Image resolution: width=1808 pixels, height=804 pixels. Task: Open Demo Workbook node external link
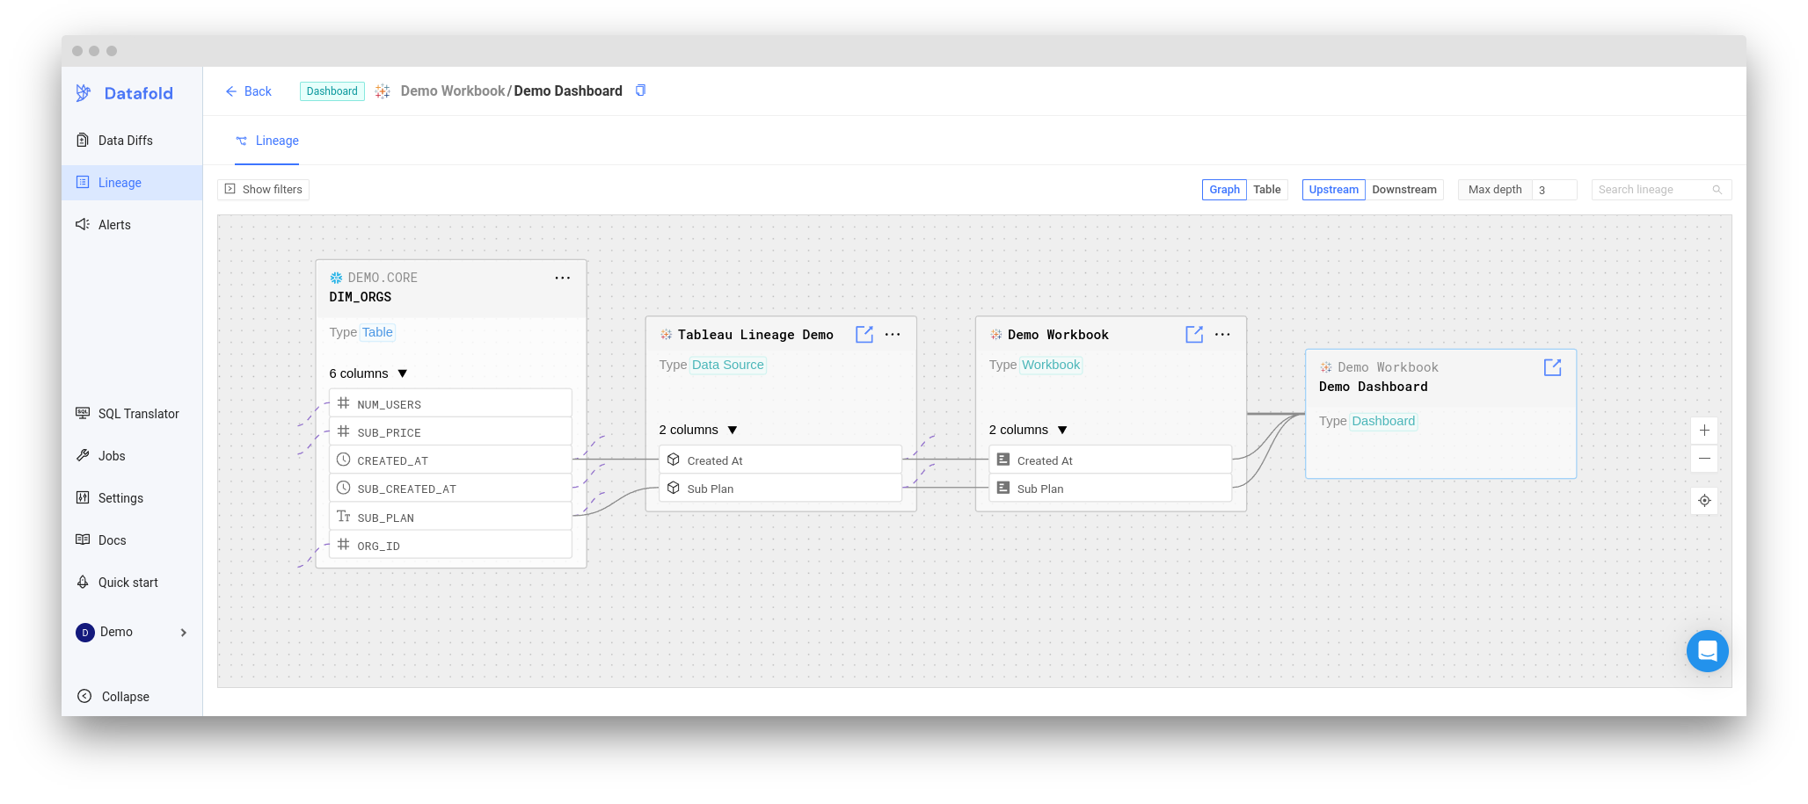coord(1194,335)
